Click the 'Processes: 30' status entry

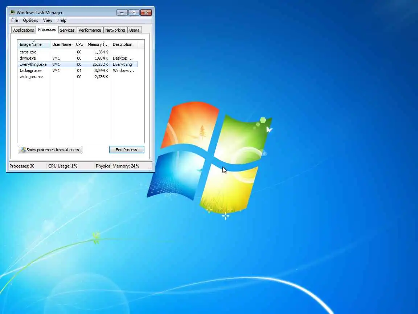tap(22, 166)
